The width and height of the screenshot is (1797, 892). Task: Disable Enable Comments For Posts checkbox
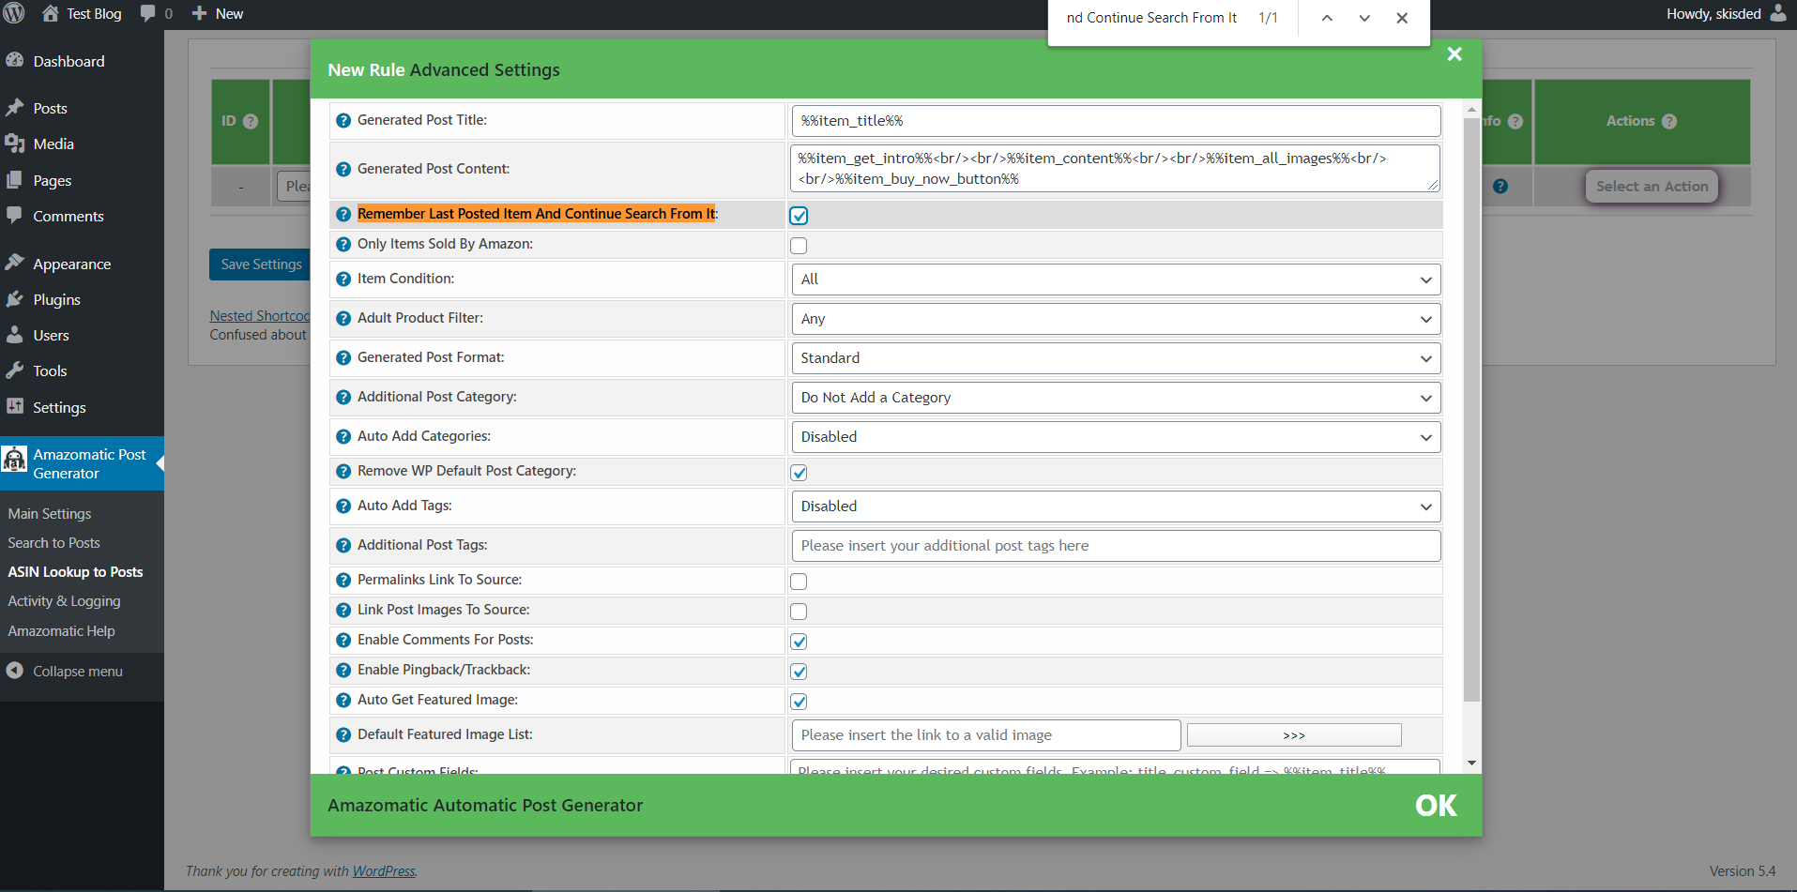[x=799, y=642]
